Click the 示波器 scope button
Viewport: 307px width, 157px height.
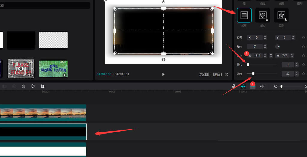(x=204, y=74)
